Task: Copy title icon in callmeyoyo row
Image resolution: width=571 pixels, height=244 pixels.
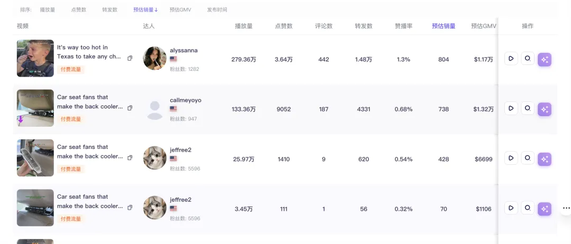Action: point(130,108)
